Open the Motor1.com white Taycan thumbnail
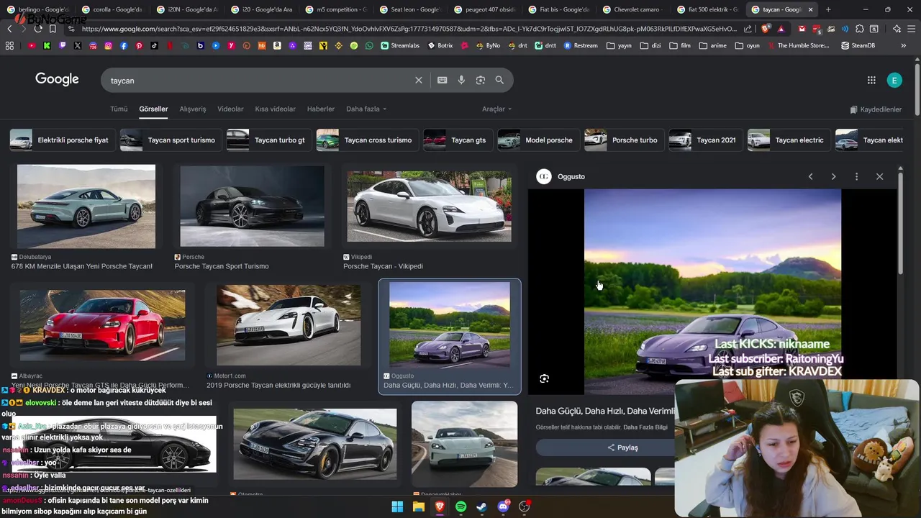 point(289,325)
